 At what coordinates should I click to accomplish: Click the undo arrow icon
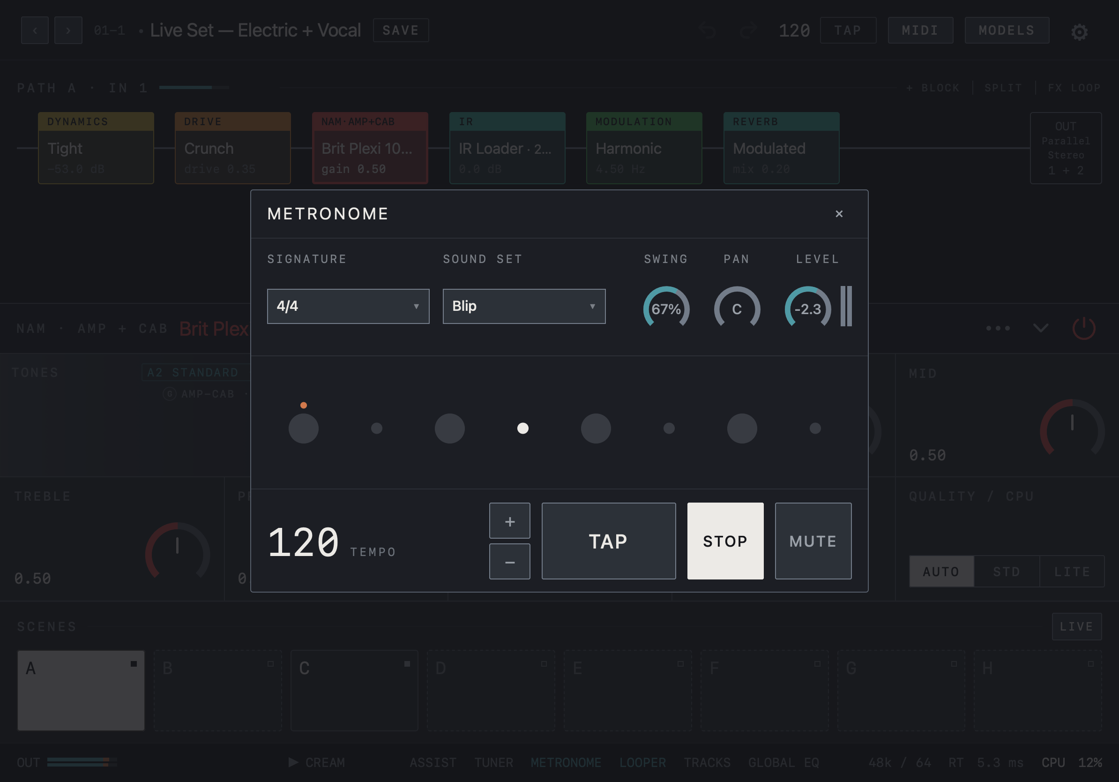[707, 30]
